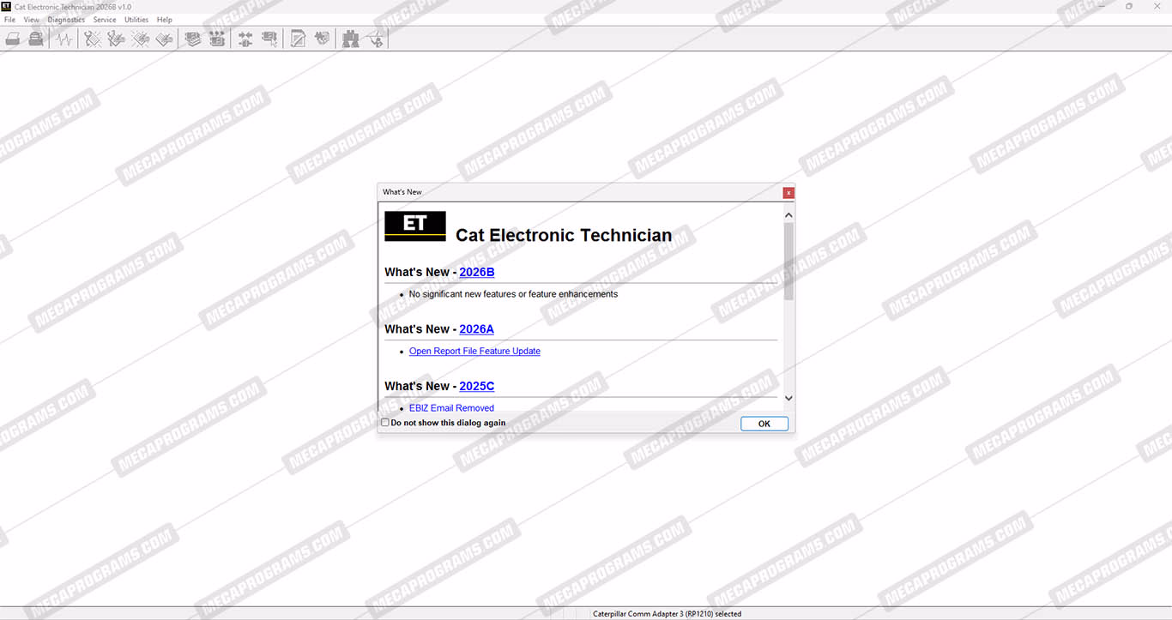
Task: Click the last toolbar icon after the binoculars
Action: (x=374, y=39)
